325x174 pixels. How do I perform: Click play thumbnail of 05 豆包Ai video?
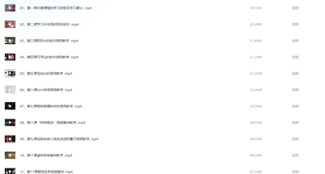tap(10, 73)
